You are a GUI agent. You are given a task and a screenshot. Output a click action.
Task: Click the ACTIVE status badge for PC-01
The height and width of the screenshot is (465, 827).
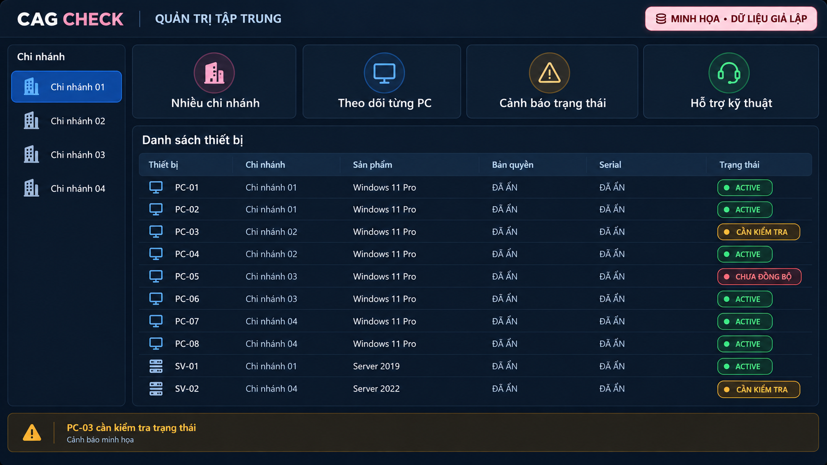[x=745, y=188]
